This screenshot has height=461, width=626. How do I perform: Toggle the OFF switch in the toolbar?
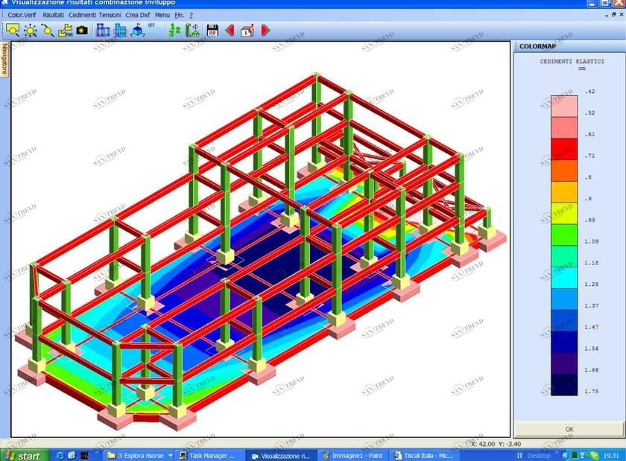[151, 26]
